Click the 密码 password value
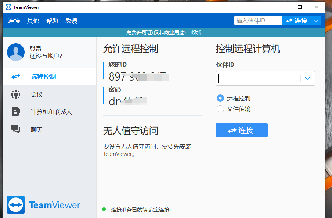The width and height of the screenshot is (332, 218). click(x=128, y=101)
